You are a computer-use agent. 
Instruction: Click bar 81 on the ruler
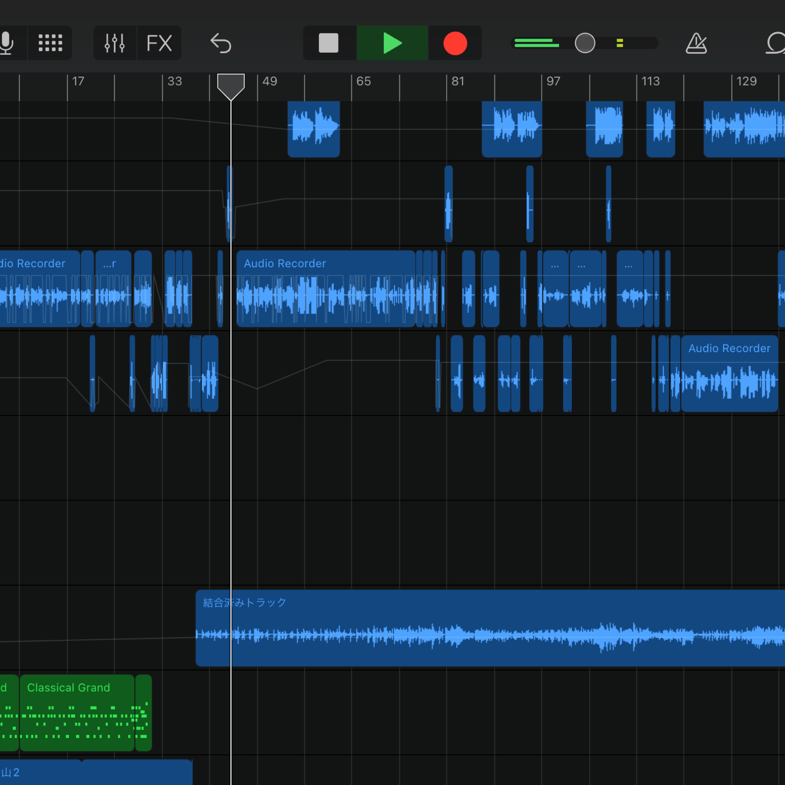pyautogui.click(x=458, y=82)
